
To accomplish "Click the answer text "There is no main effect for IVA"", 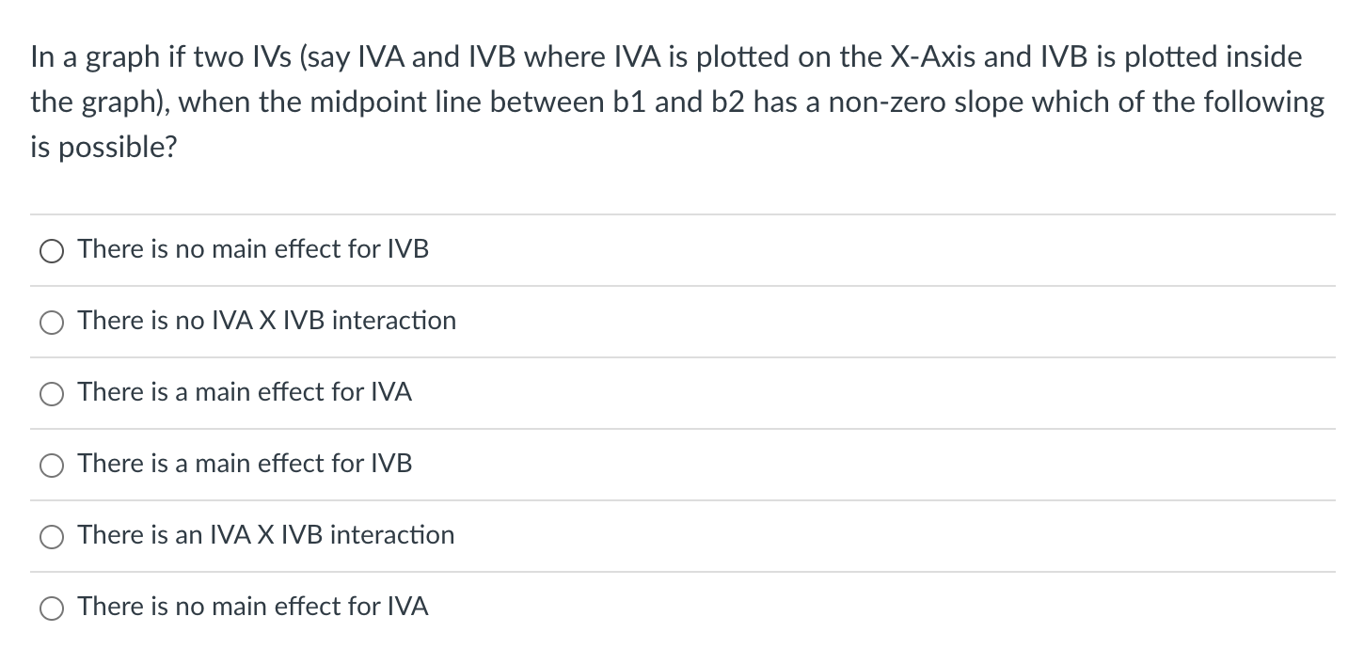I will [x=252, y=608].
